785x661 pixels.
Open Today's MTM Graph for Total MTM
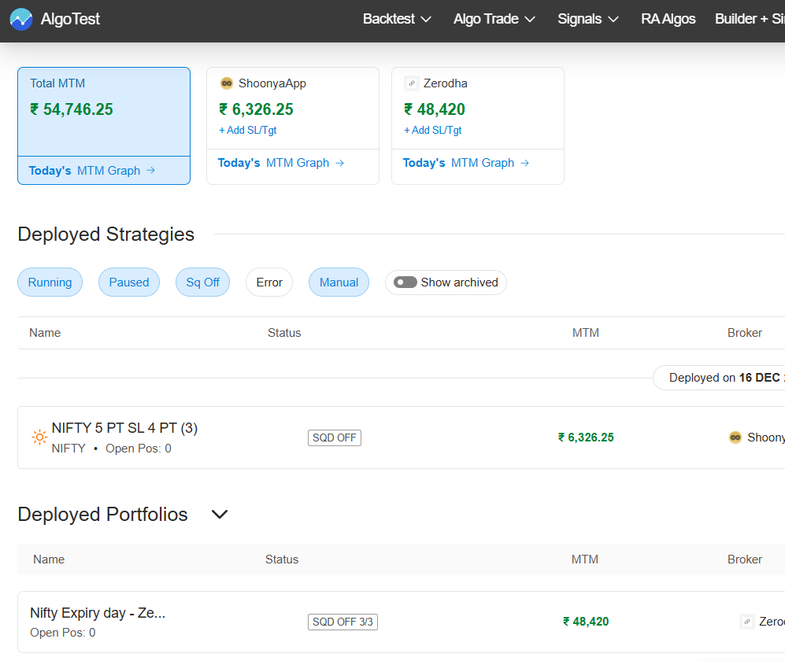(91, 171)
